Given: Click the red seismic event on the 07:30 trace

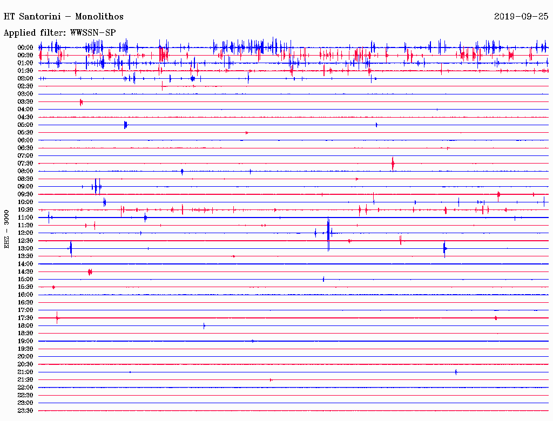Looking at the screenshot, I should click(393, 164).
